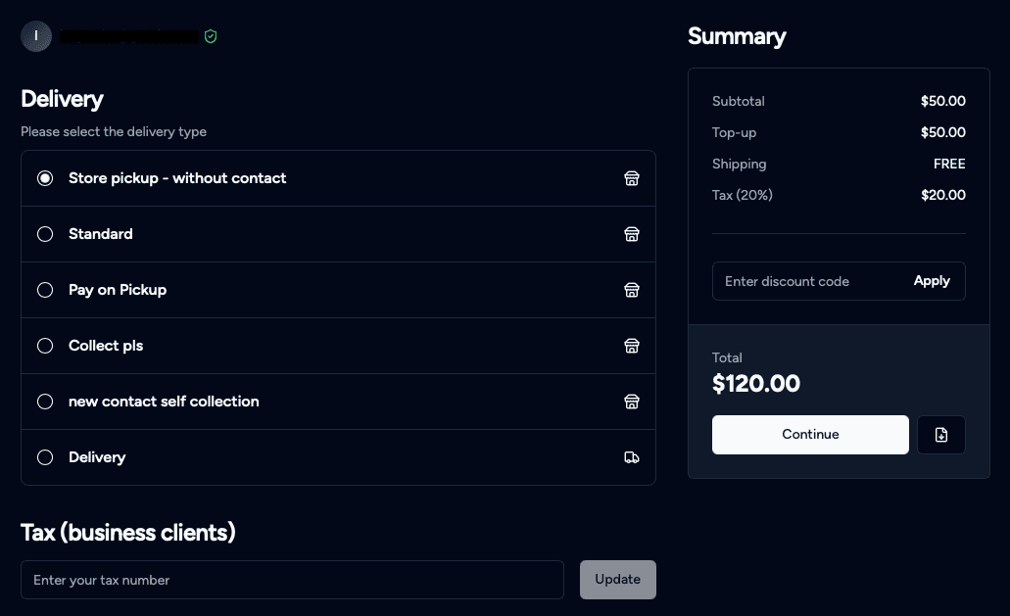Click the store icon beside Pay on Pickup
The height and width of the screenshot is (616, 1010).
pyautogui.click(x=632, y=290)
